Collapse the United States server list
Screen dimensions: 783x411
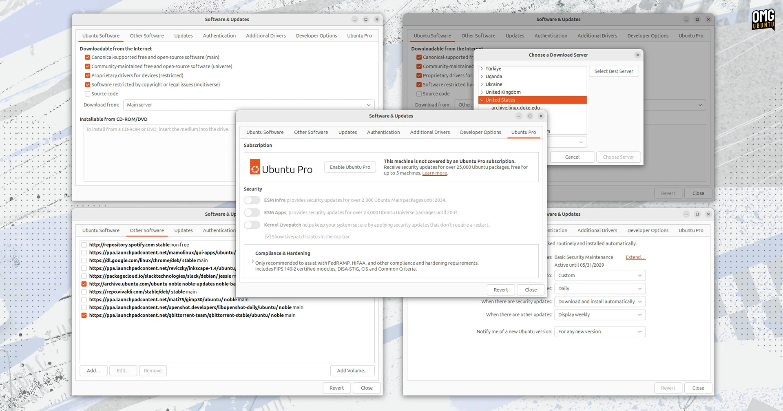[482, 100]
